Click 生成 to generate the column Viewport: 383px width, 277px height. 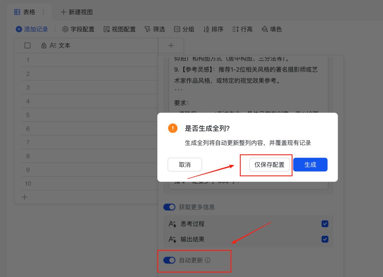point(310,165)
